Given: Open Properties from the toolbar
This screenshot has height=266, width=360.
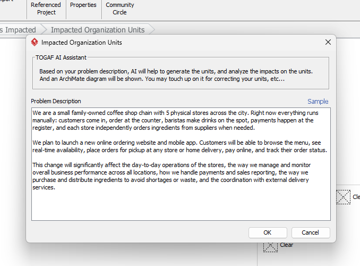Looking at the screenshot, I should click(x=83, y=5).
